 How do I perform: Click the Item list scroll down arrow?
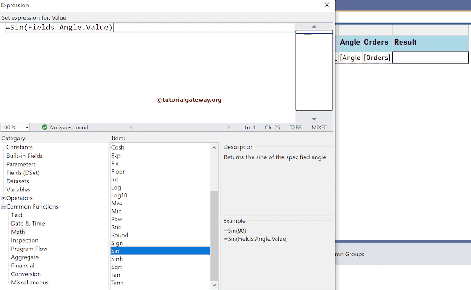(214, 285)
